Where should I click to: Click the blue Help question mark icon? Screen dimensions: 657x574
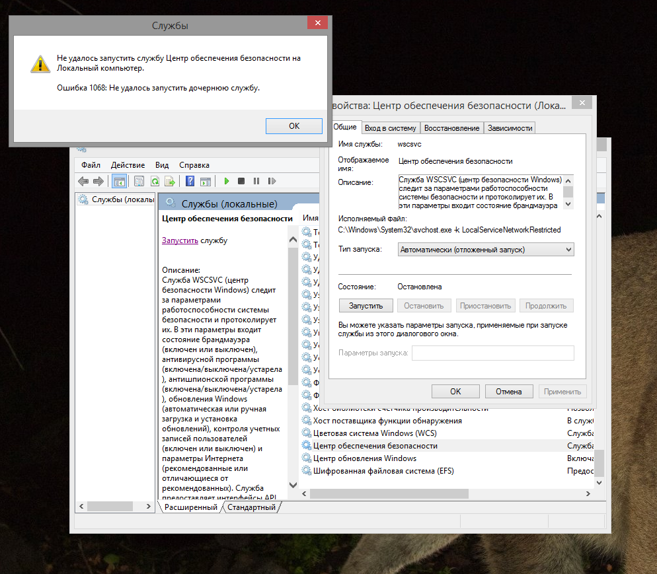[190, 181]
